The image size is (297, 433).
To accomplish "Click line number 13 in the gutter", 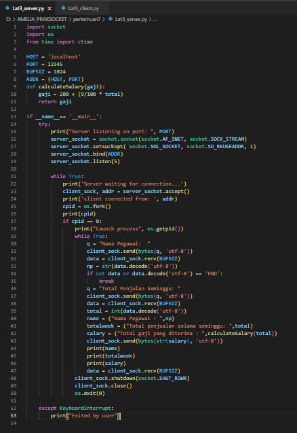I will (14, 116).
